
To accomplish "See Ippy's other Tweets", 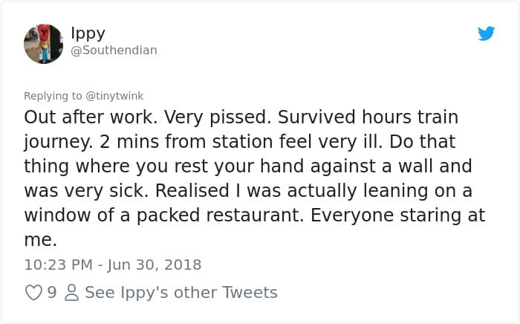I will (x=181, y=293).
